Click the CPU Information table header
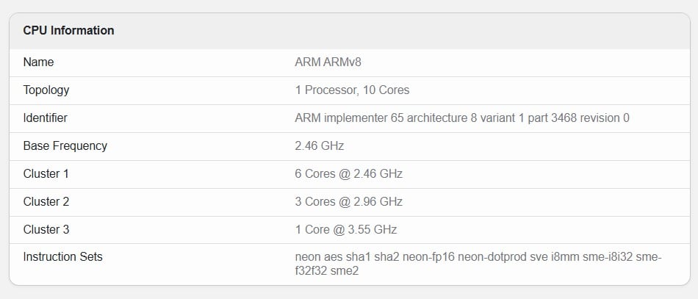 pos(68,31)
